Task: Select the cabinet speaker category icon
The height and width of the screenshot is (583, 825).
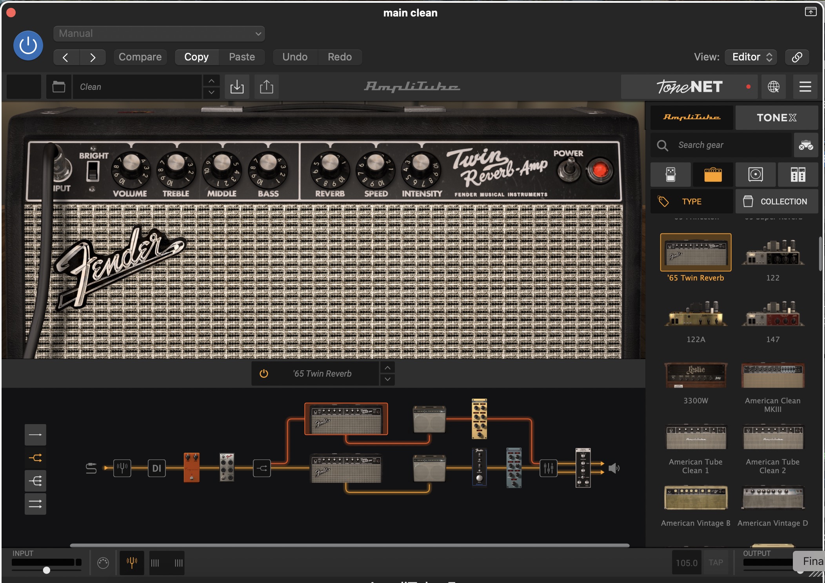Action: pos(756,175)
